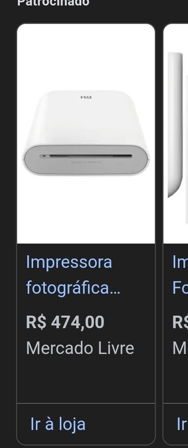Click the 'fotográfica…' truncated title text
The width and height of the screenshot is (188, 448).
(73, 288)
